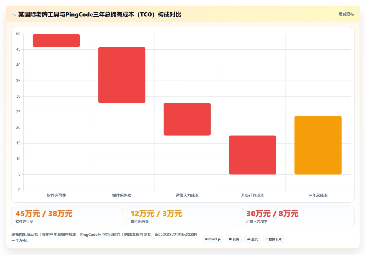Click the x-axis label 运维人力成本
Viewport: 366px width, 255px height.
tap(187, 195)
